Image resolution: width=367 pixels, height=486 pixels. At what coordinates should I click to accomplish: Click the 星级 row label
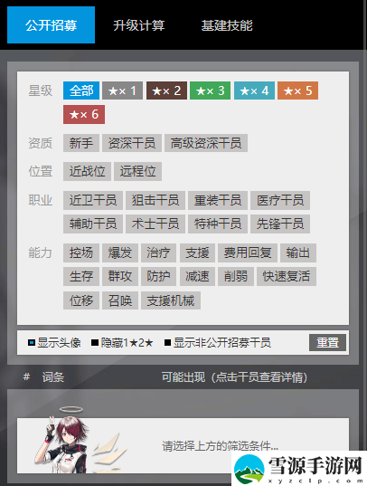coord(41,91)
